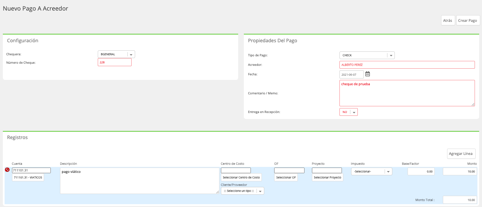This screenshot has width=482, height=207.
Task: Click the Seleccionar Proyecto button
Action: (327, 177)
